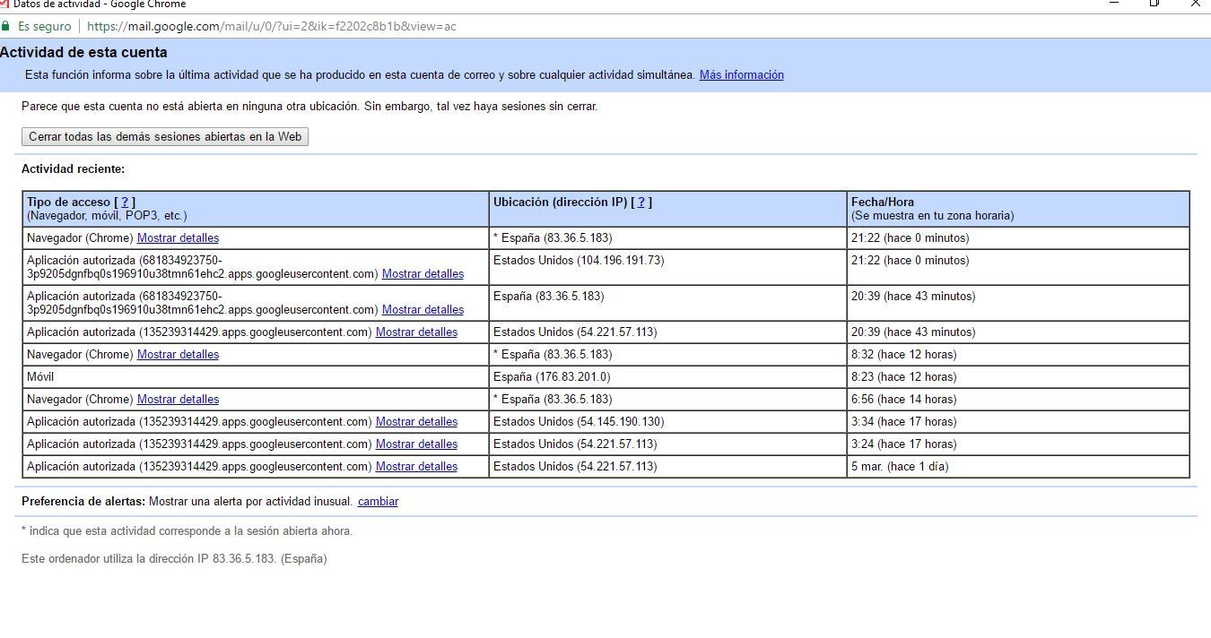Show details for authorized app from 104.196.191.73
This screenshot has height=638, width=1211.
423,274
